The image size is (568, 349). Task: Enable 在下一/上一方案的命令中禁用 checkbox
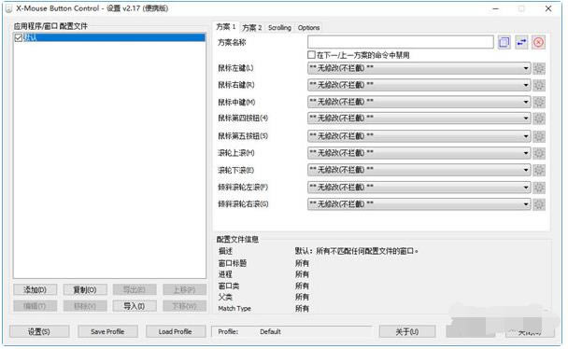pos(311,55)
